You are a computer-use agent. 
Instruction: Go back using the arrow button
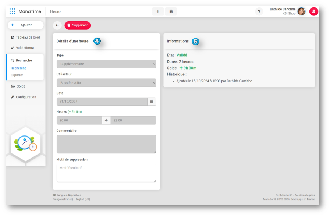pos(57,25)
